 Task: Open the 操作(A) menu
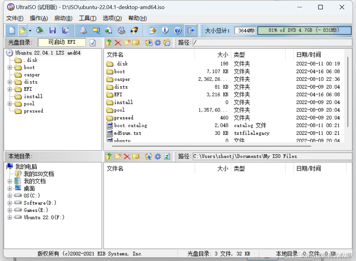pos(39,18)
